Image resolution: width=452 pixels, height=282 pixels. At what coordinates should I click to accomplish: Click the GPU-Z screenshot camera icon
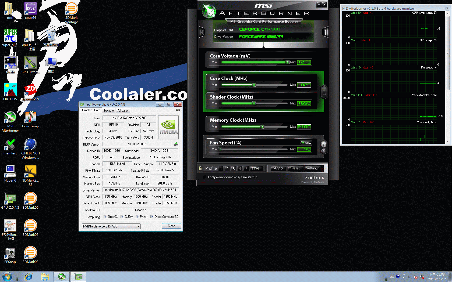pyautogui.click(x=178, y=110)
